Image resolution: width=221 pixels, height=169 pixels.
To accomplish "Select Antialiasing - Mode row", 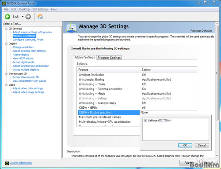I will click(x=137, y=94).
